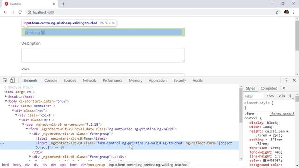The height and width of the screenshot is (168, 299).
Task: Collapse the div class m-3 node
Action: 20,119
